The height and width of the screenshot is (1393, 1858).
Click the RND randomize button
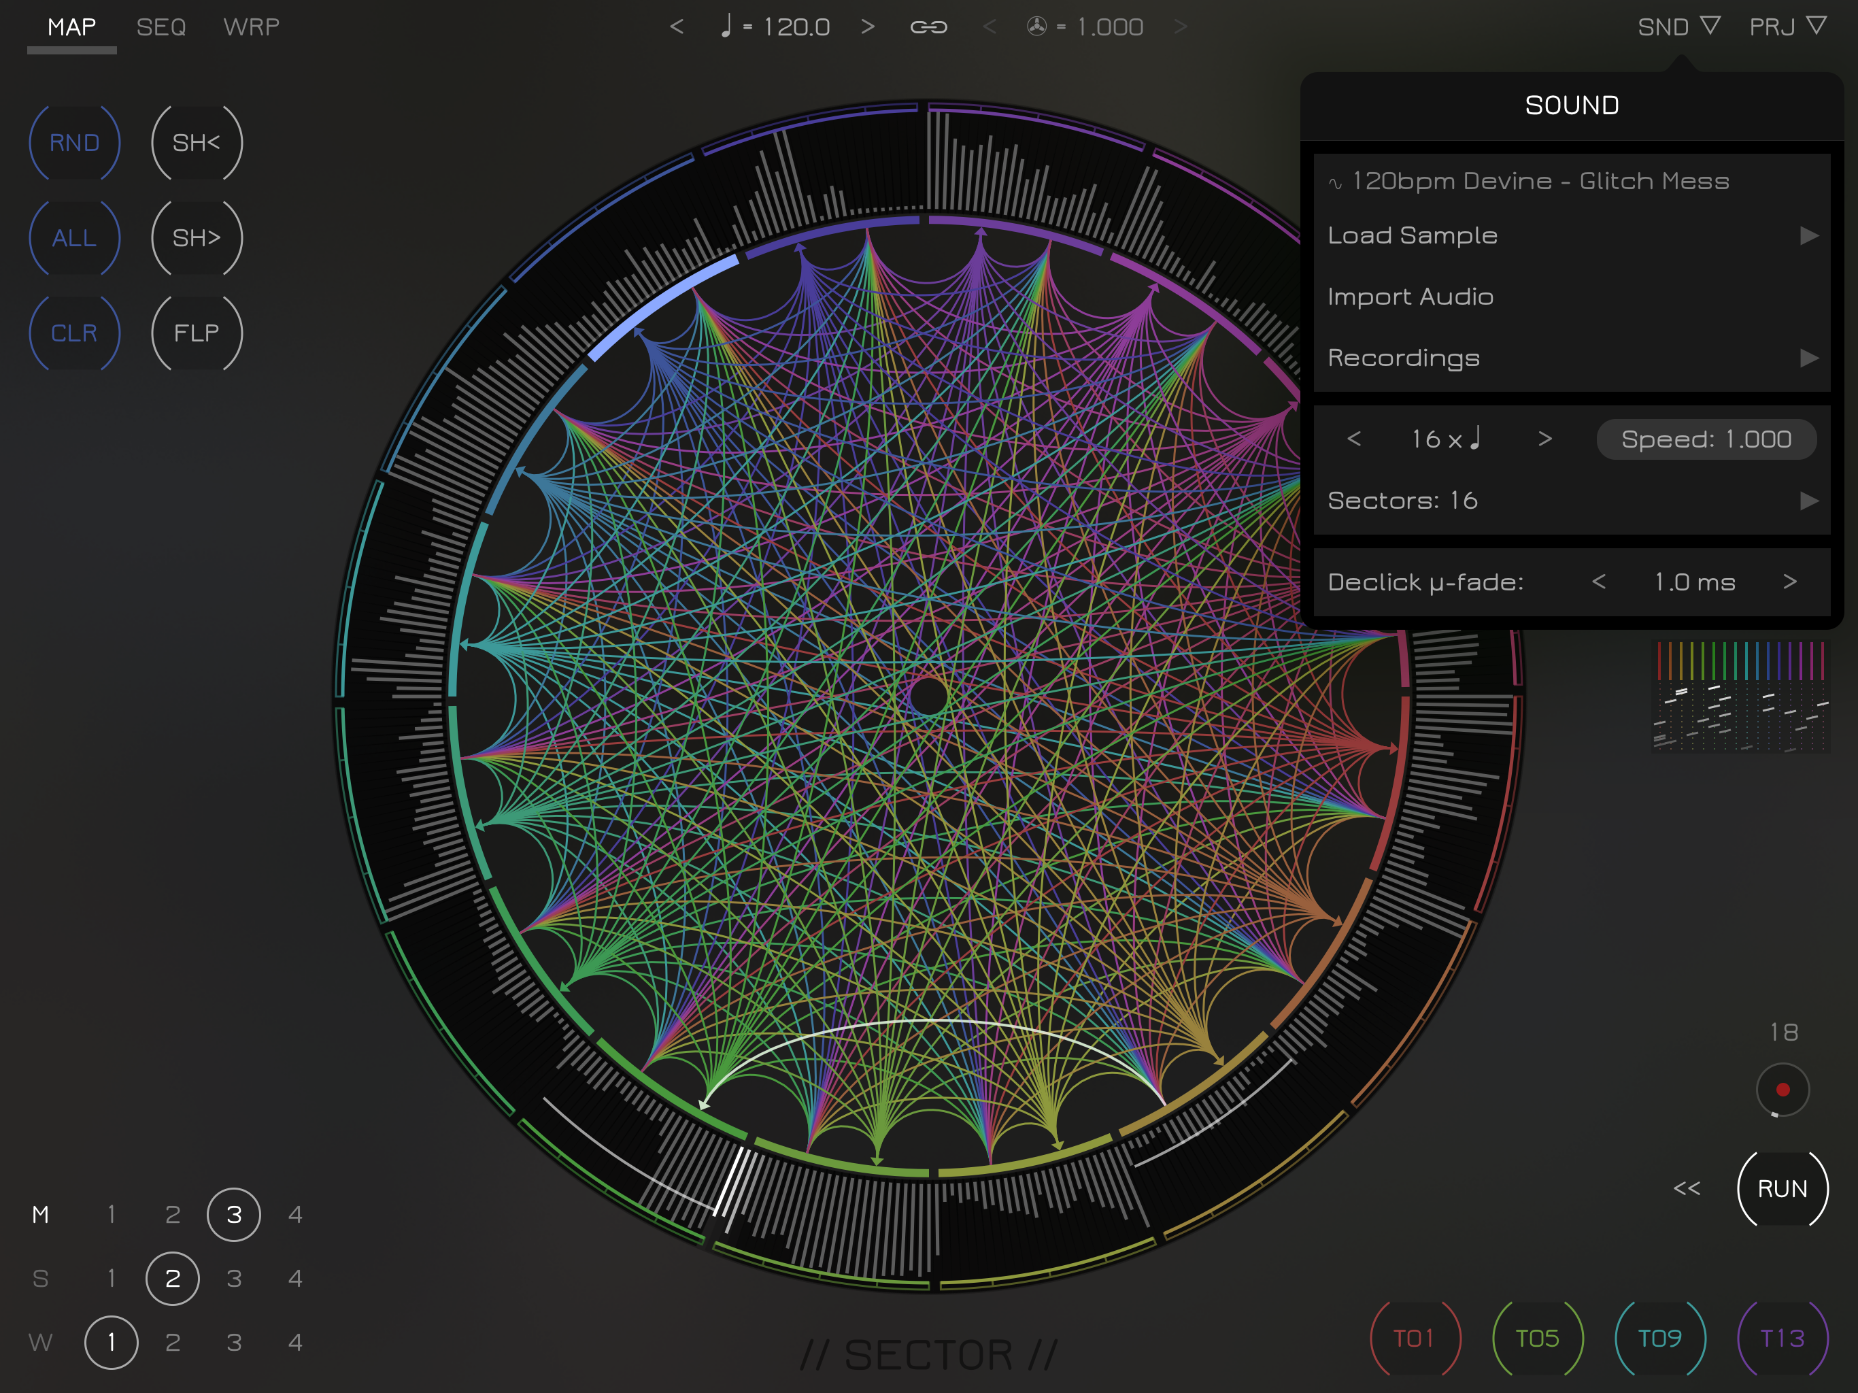pos(75,143)
